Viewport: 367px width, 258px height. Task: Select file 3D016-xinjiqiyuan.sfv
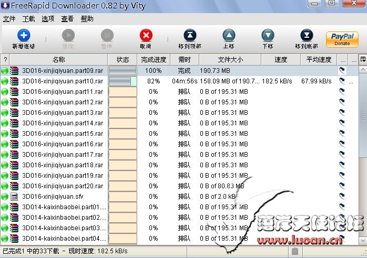[x=179, y=197]
